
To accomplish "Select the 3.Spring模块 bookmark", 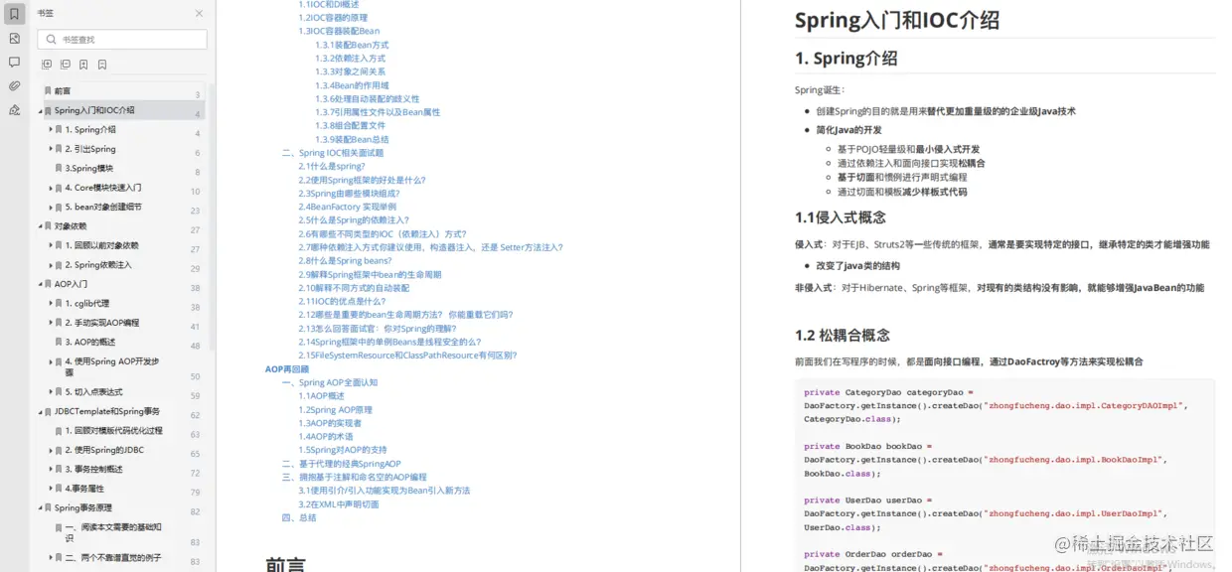I will [x=89, y=169].
